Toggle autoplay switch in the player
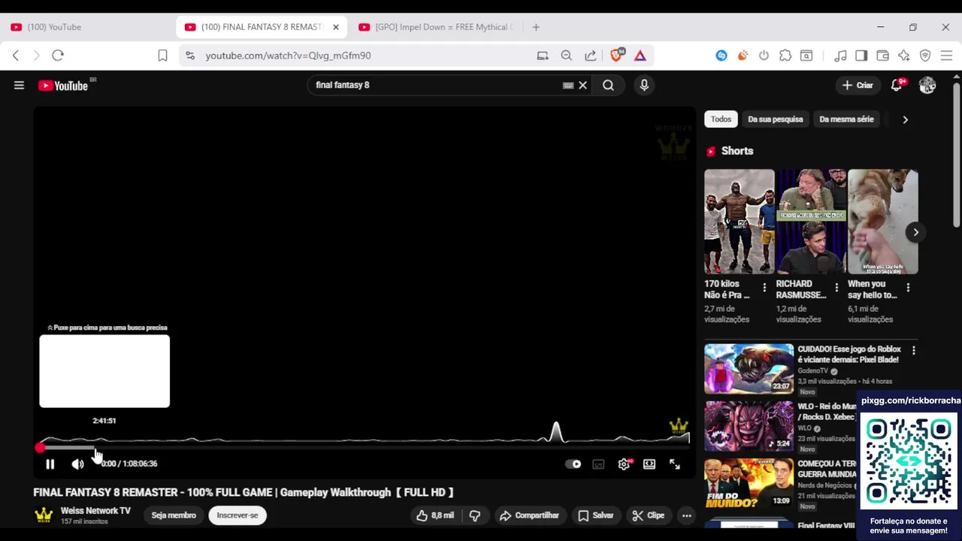 coord(573,464)
